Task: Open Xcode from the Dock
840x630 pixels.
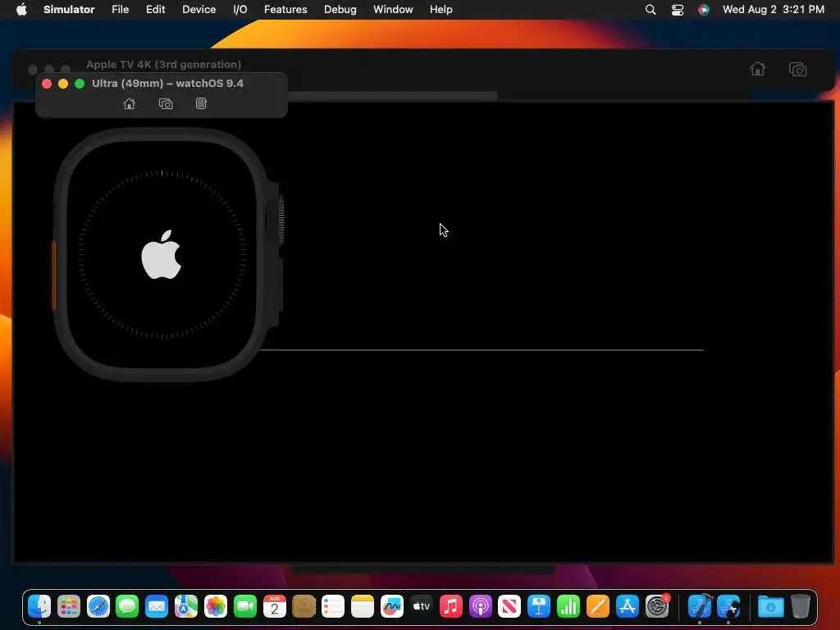Action: (699, 606)
